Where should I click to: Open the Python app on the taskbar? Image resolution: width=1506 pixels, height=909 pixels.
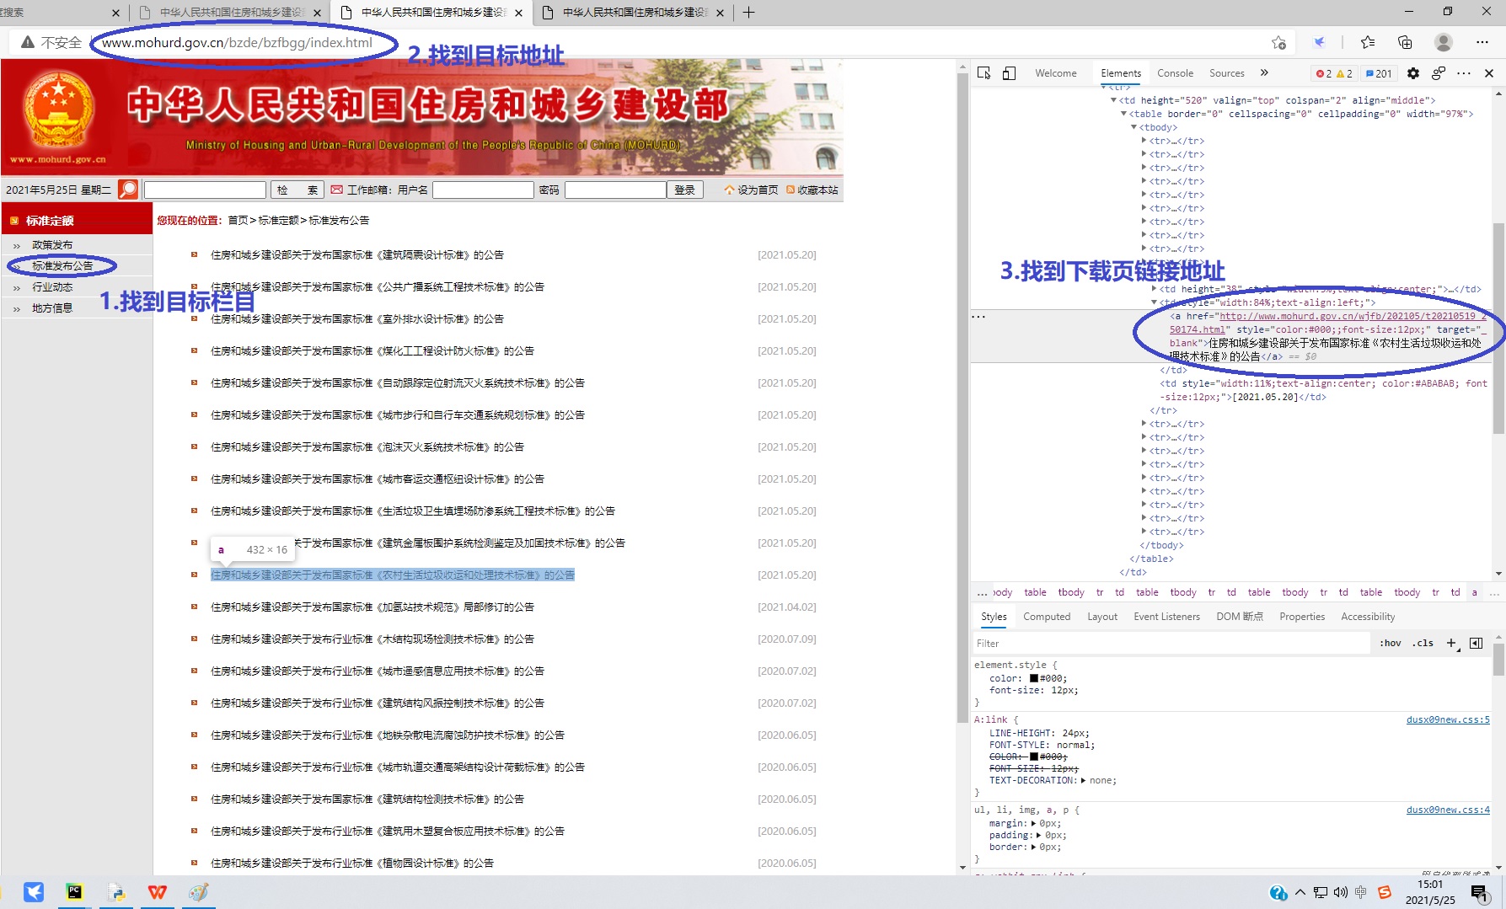116,892
